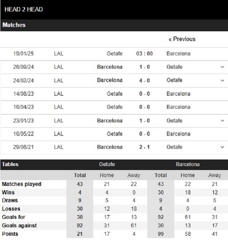Click Barcelona's Away column header
228x241 pixels.
(215, 175)
